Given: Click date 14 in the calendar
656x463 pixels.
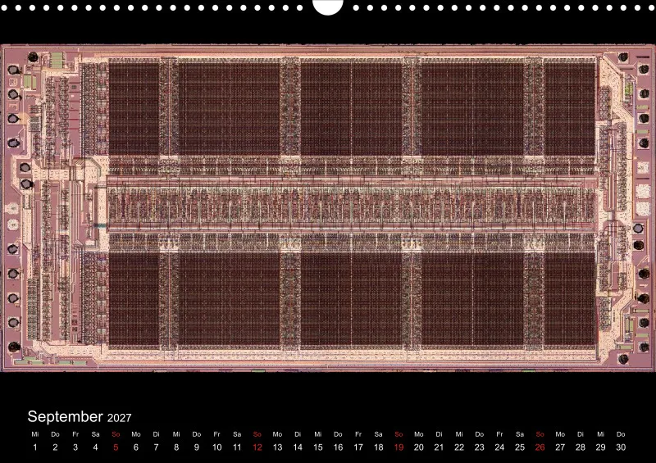Looking at the screenshot, I should click(x=298, y=447).
